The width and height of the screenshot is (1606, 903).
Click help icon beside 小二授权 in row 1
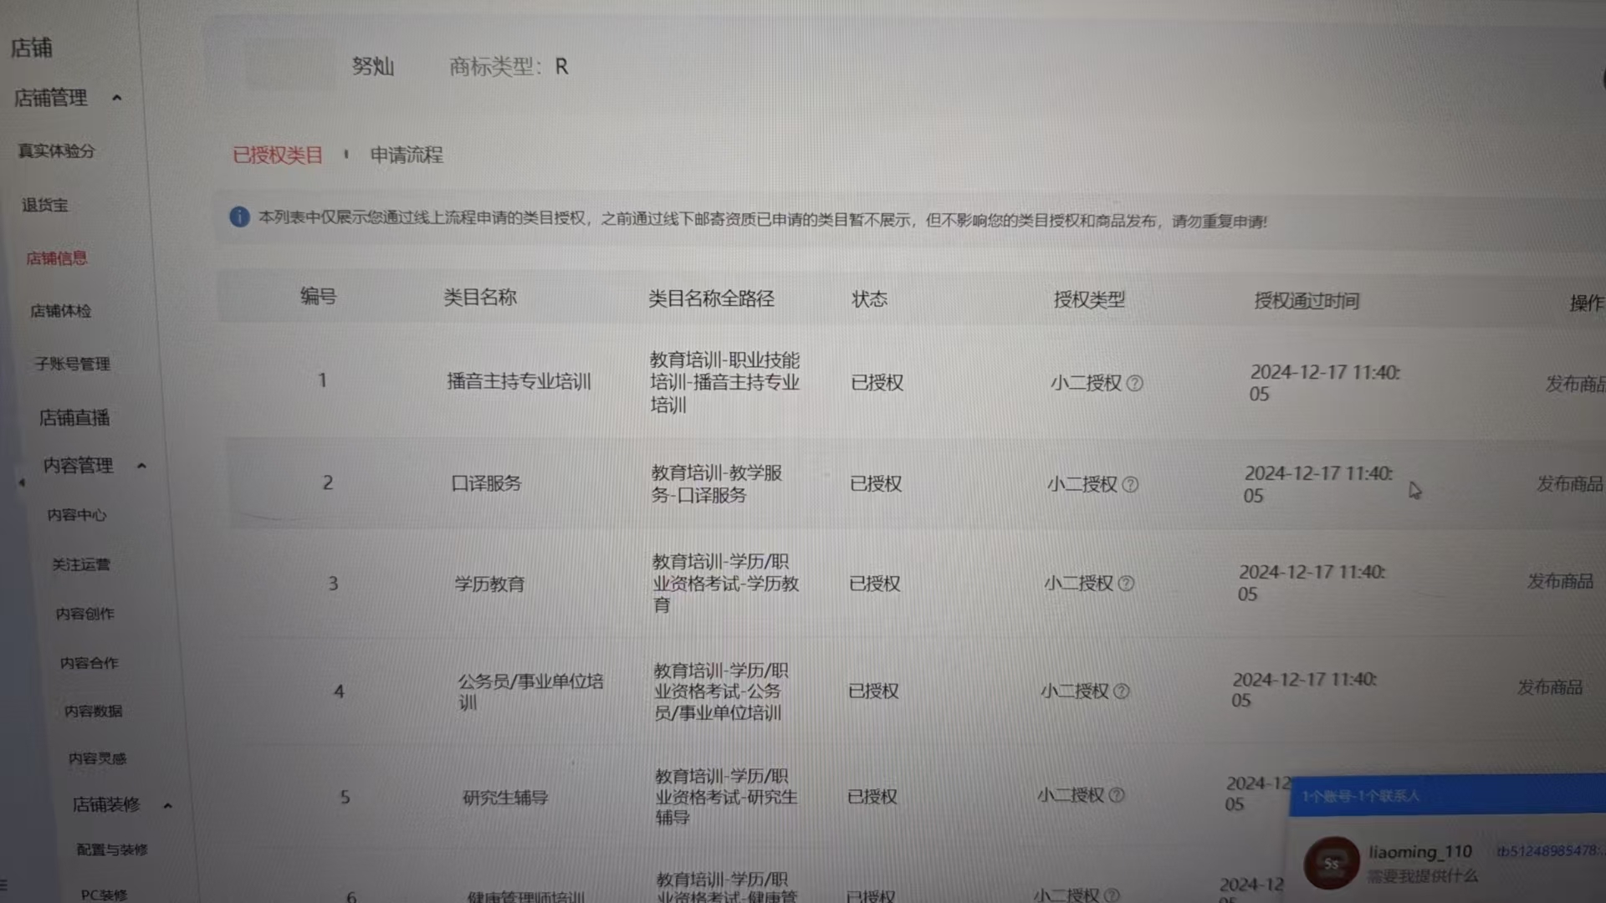coord(1134,383)
